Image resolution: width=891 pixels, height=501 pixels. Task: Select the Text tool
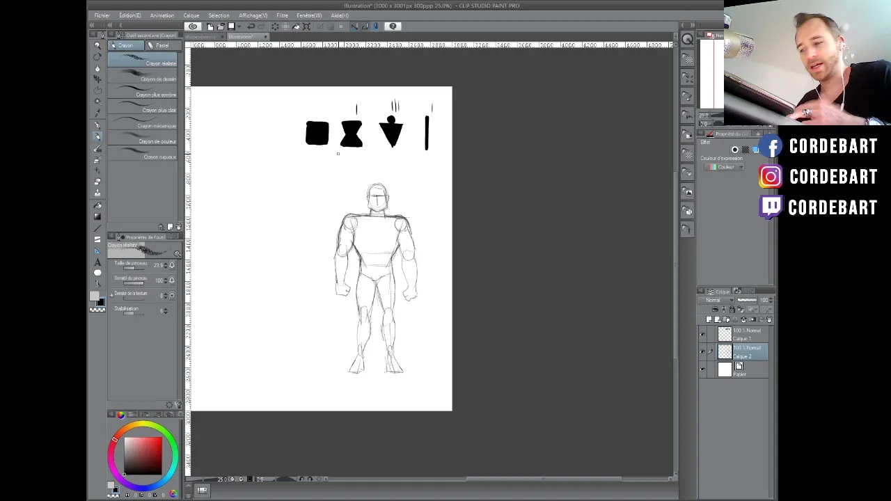point(97,262)
